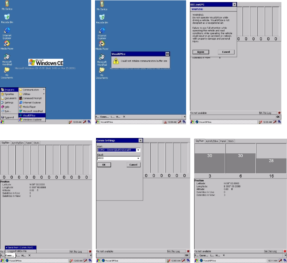This screenshot has height=263, width=287.
Task: Click Media Player icon left of the VisualGPSce error dialog
Action: pos(102,45)
